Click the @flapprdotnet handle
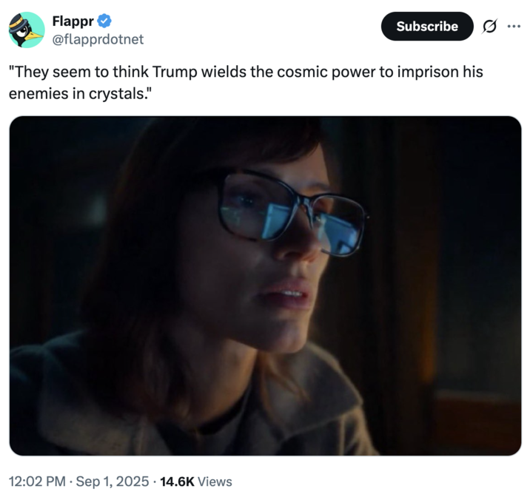This screenshot has width=530, height=497. (98, 39)
